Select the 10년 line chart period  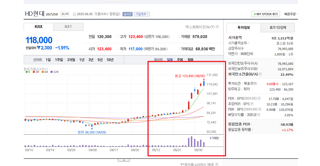(x=110, y=60)
